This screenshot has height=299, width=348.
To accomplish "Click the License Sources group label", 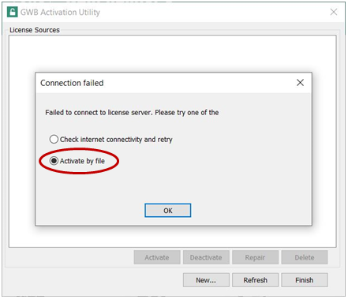I will coord(35,30).
